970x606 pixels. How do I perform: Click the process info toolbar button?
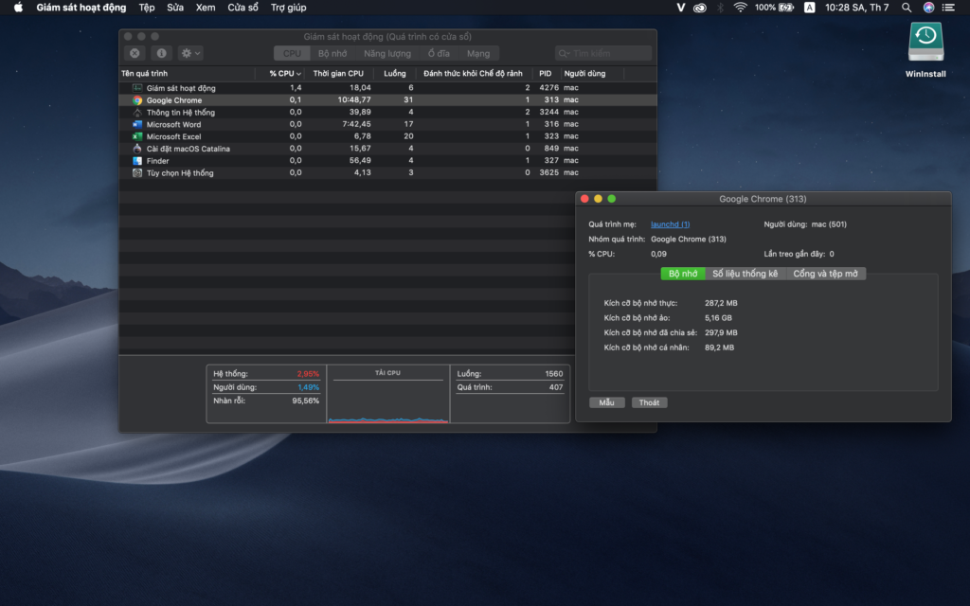(x=161, y=53)
